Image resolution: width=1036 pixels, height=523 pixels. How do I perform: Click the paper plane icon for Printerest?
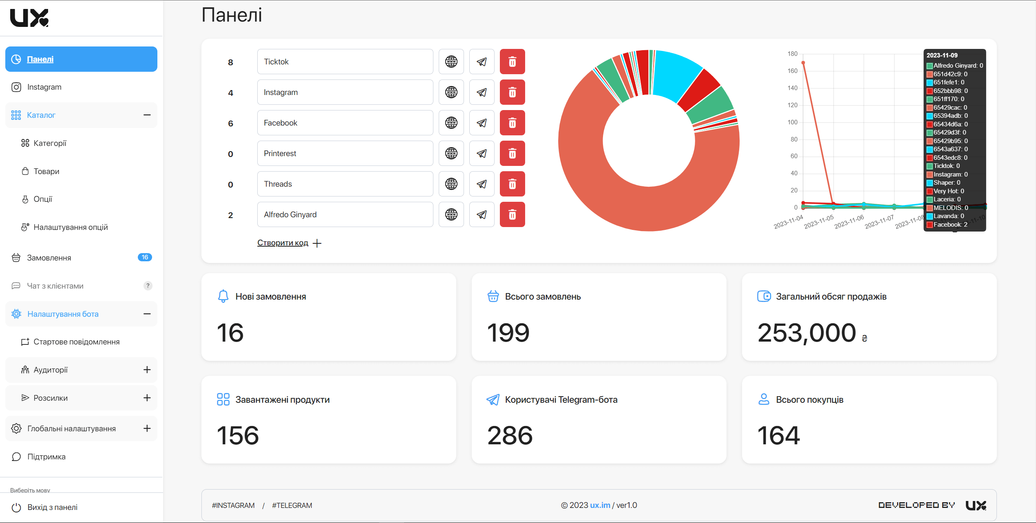coord(482,153)
